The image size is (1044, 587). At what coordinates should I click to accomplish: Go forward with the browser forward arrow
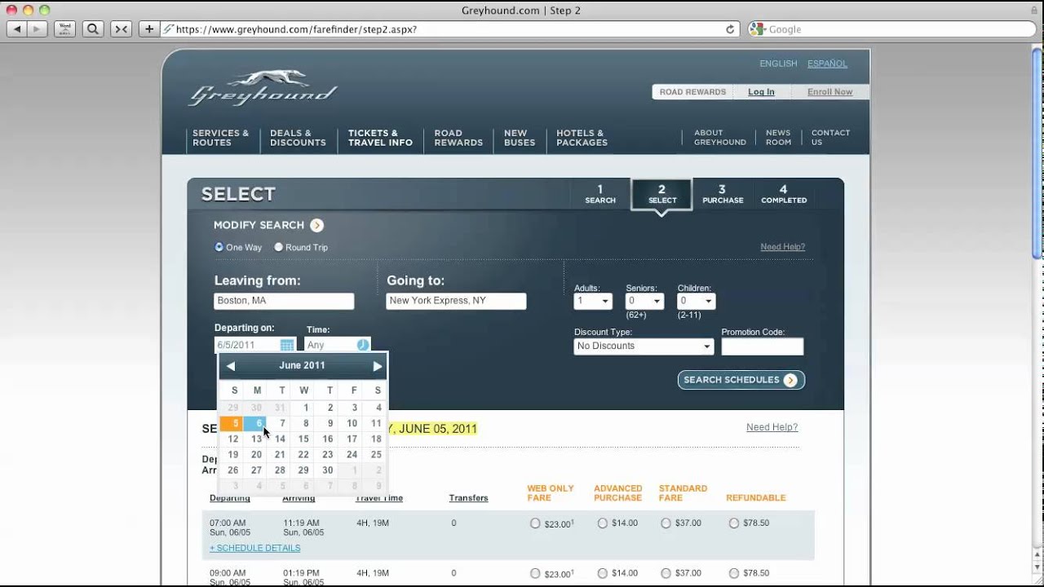[x=37, y=29]
